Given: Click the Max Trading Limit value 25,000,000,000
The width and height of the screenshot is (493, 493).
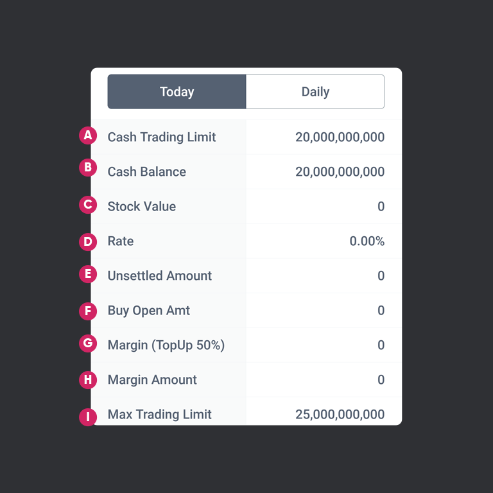Looking at the screenshot, I should point(340,415).
